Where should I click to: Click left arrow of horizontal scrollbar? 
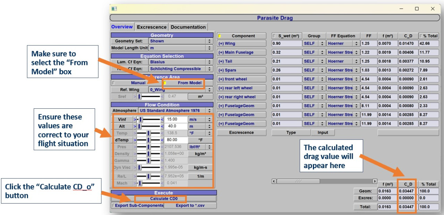274,181
